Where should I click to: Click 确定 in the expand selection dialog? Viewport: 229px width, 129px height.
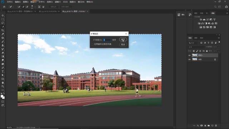[x=123, y=39]
